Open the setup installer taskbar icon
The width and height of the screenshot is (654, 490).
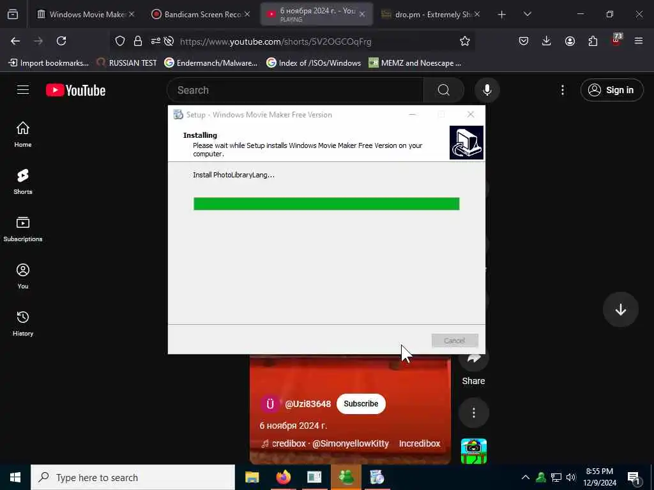click(377, 477)
